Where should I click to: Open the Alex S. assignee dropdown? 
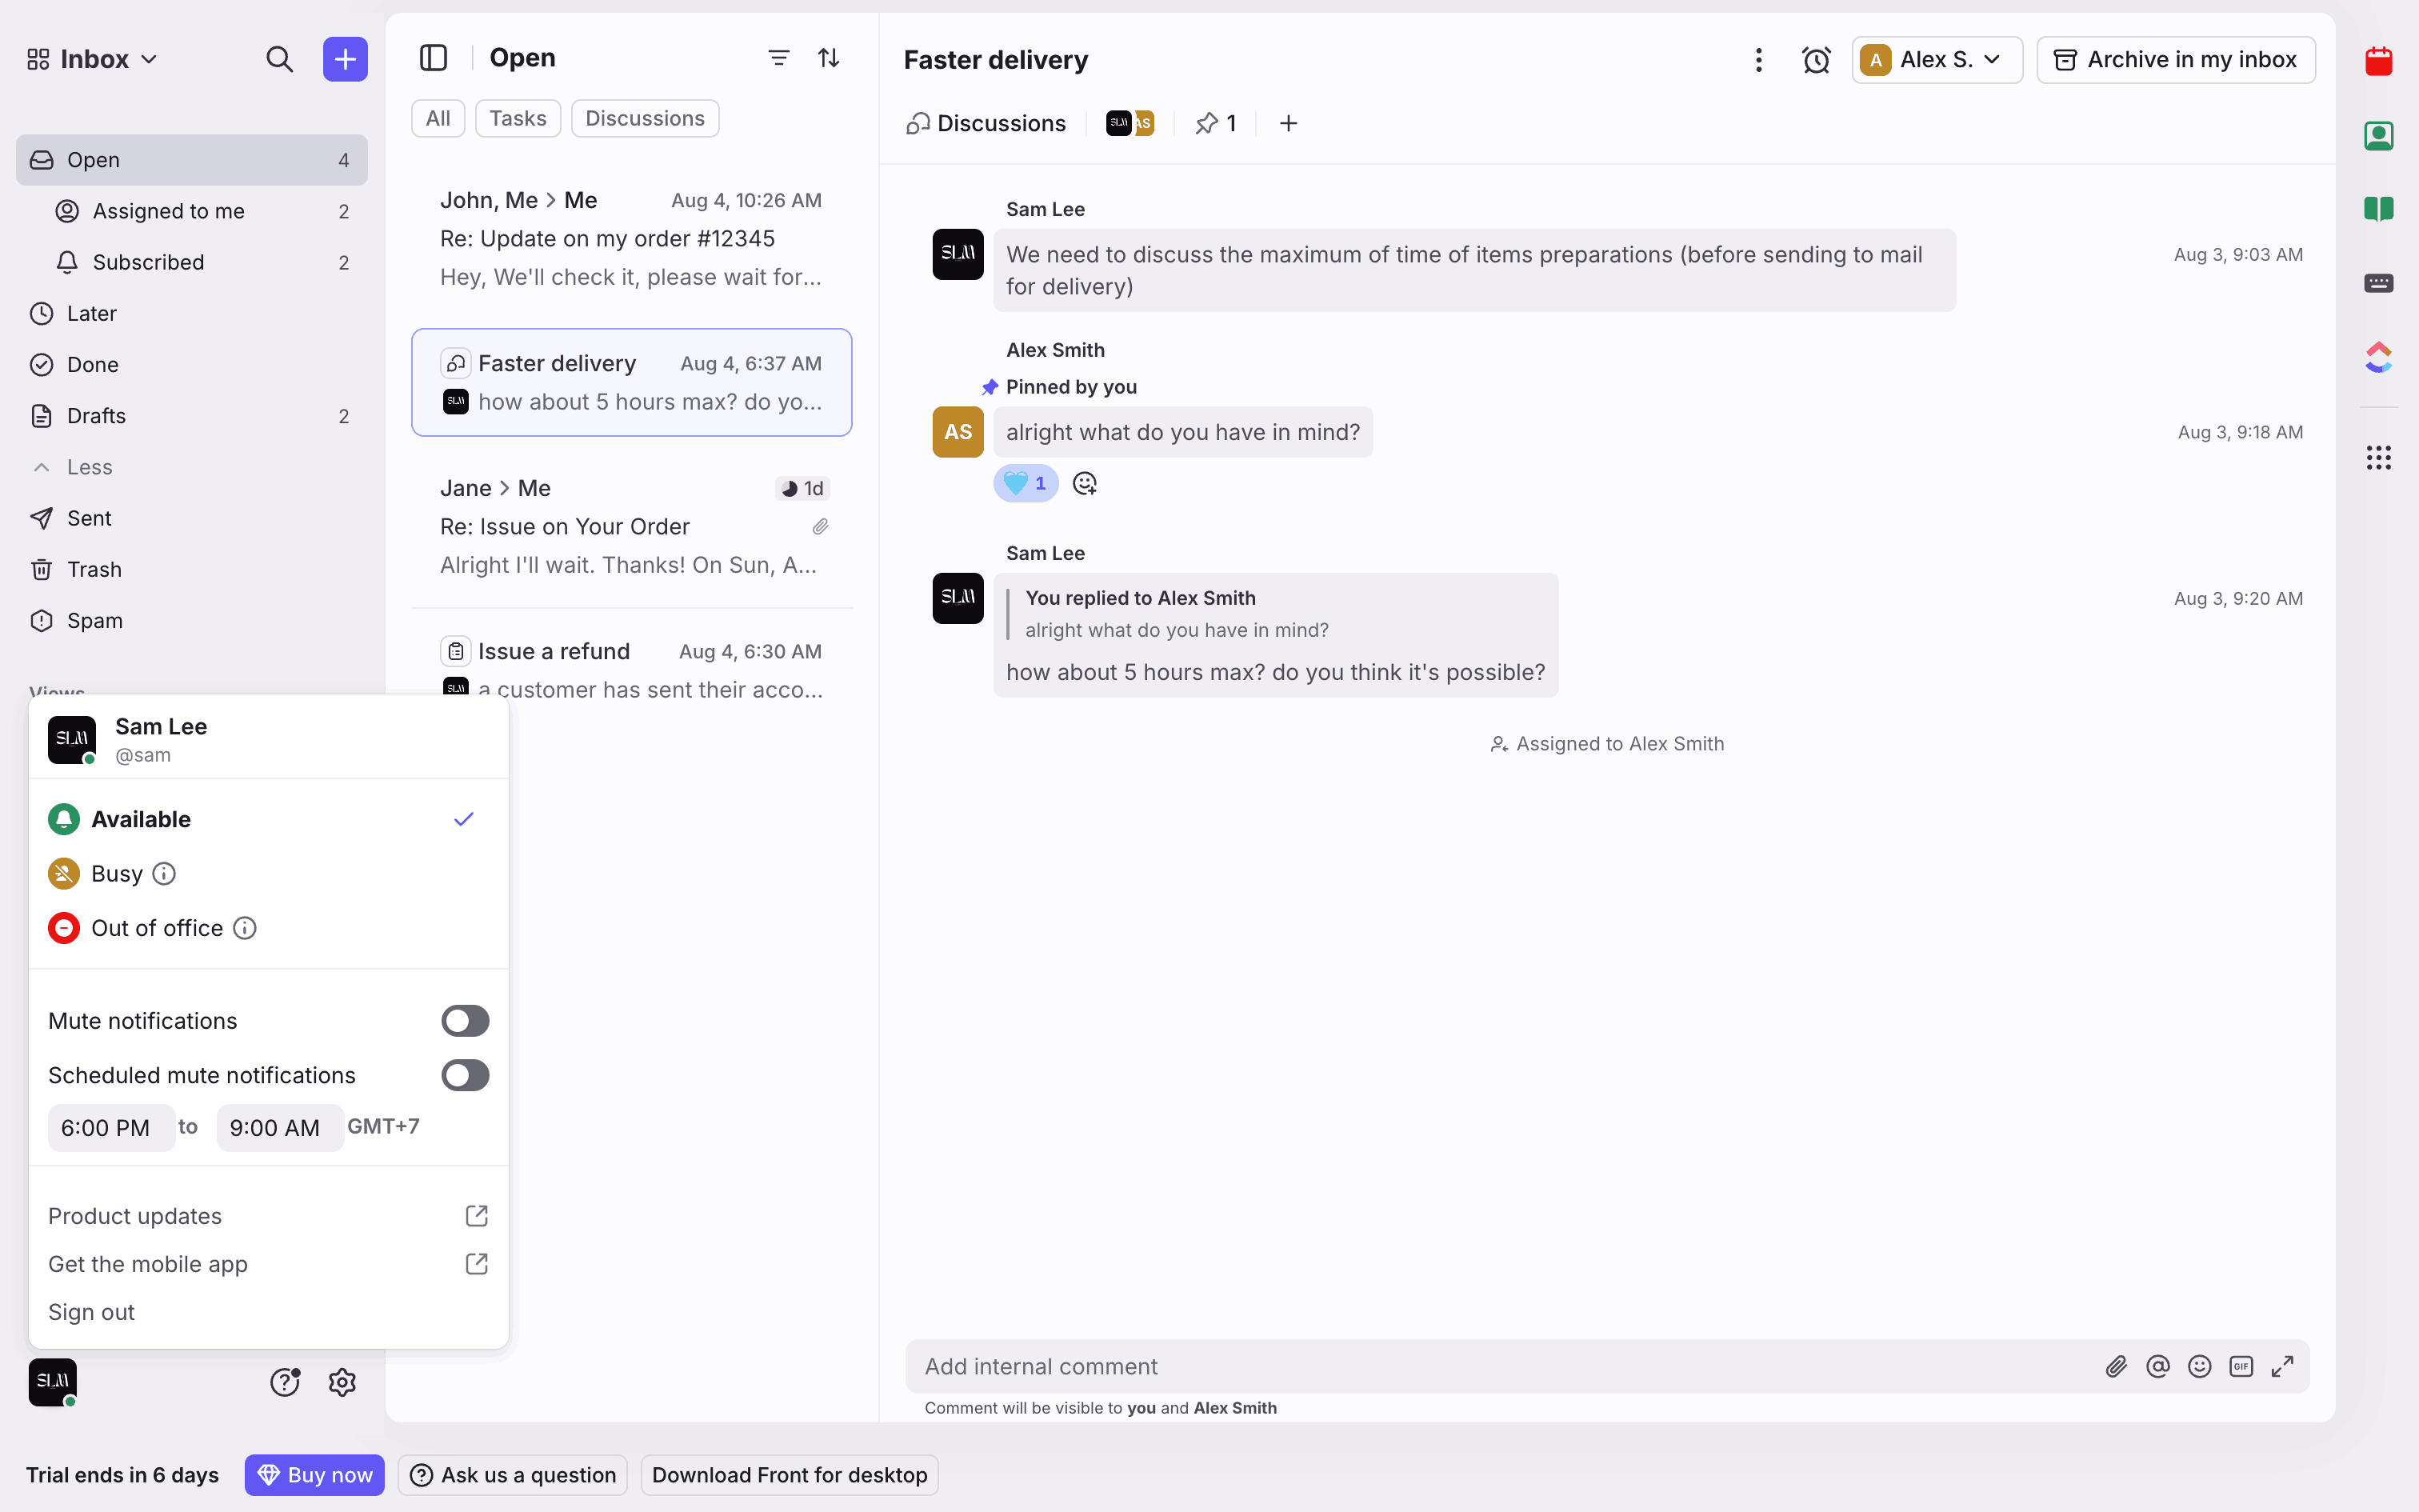[1935, 60]
